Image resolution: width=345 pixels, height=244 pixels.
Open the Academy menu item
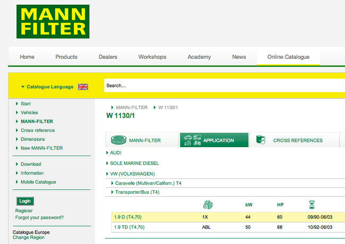pos(200,57)
